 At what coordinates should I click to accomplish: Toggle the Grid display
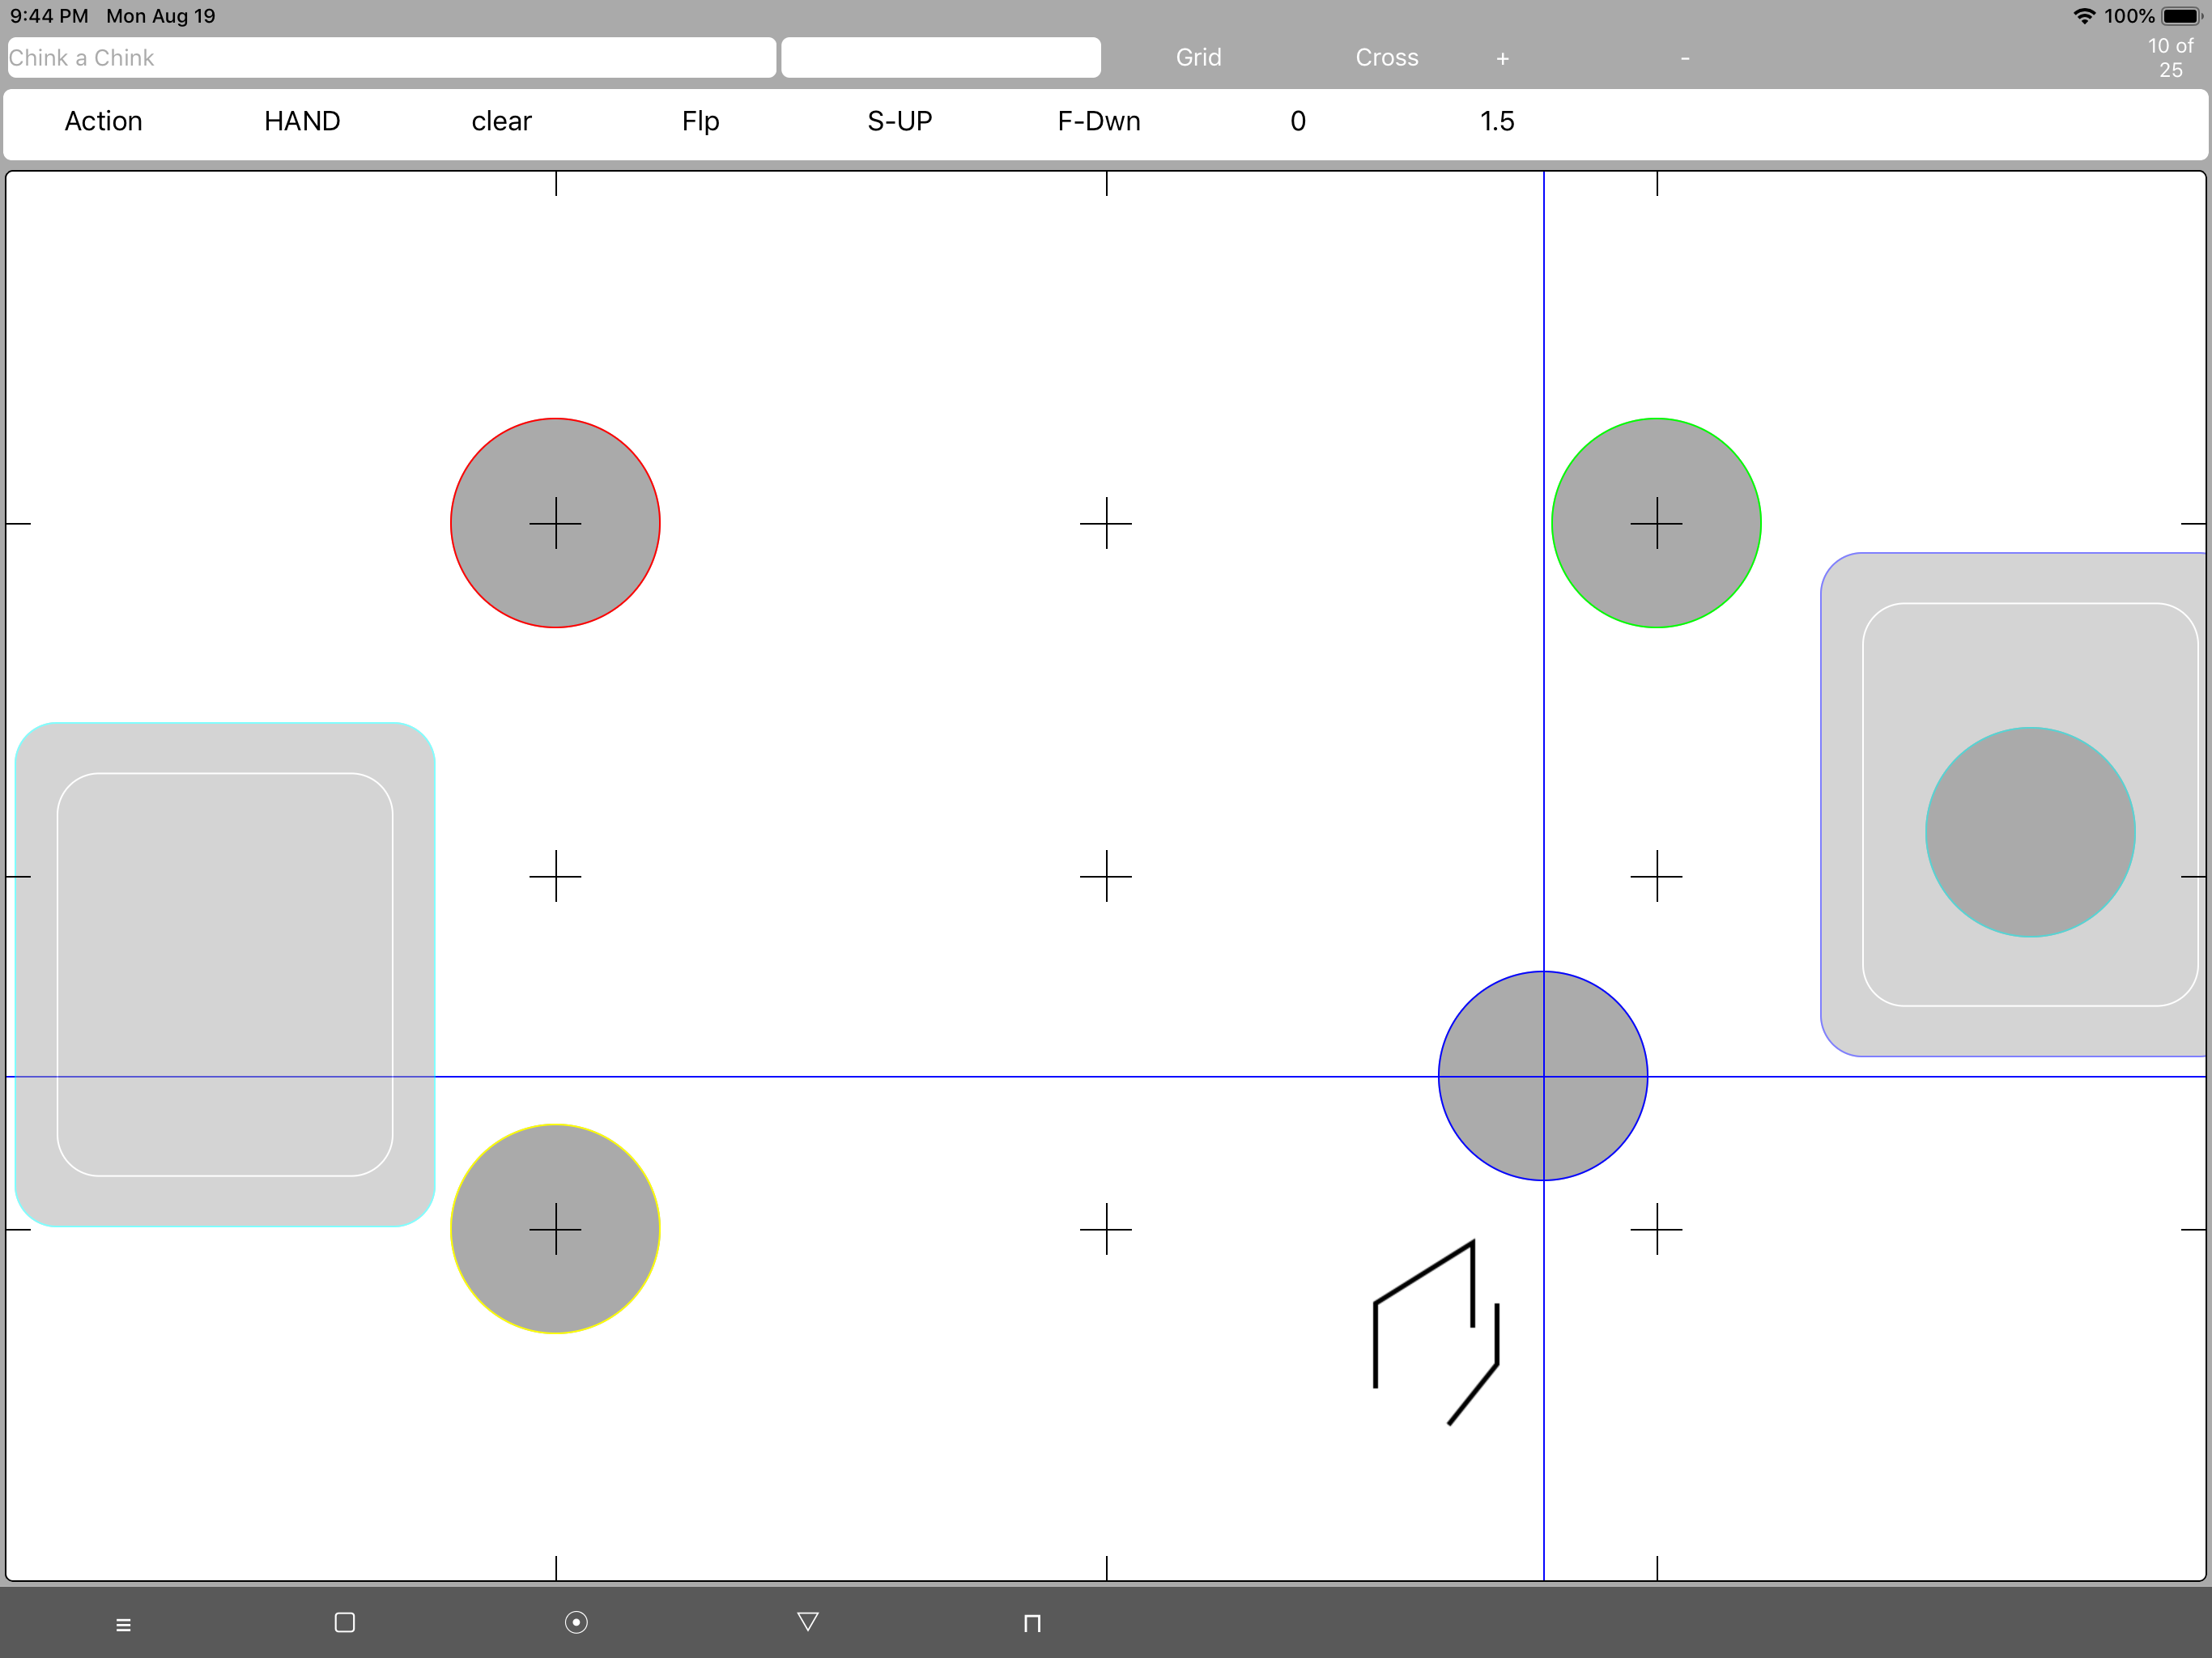[x=1198, y=57]
